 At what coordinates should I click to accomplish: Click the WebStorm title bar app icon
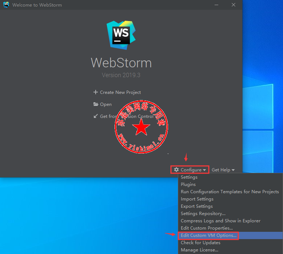click(6, 5)
